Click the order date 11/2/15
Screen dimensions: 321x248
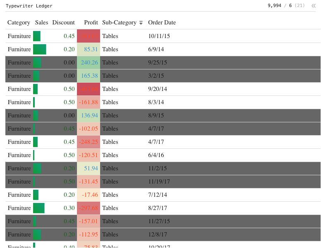[158, 168]
